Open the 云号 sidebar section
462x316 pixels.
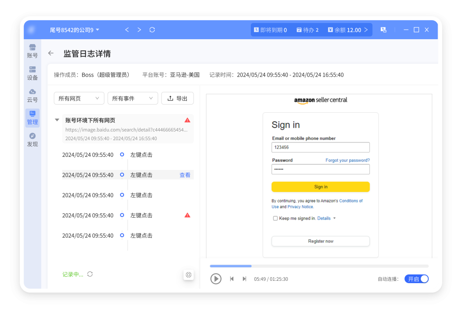click(32, 95)
